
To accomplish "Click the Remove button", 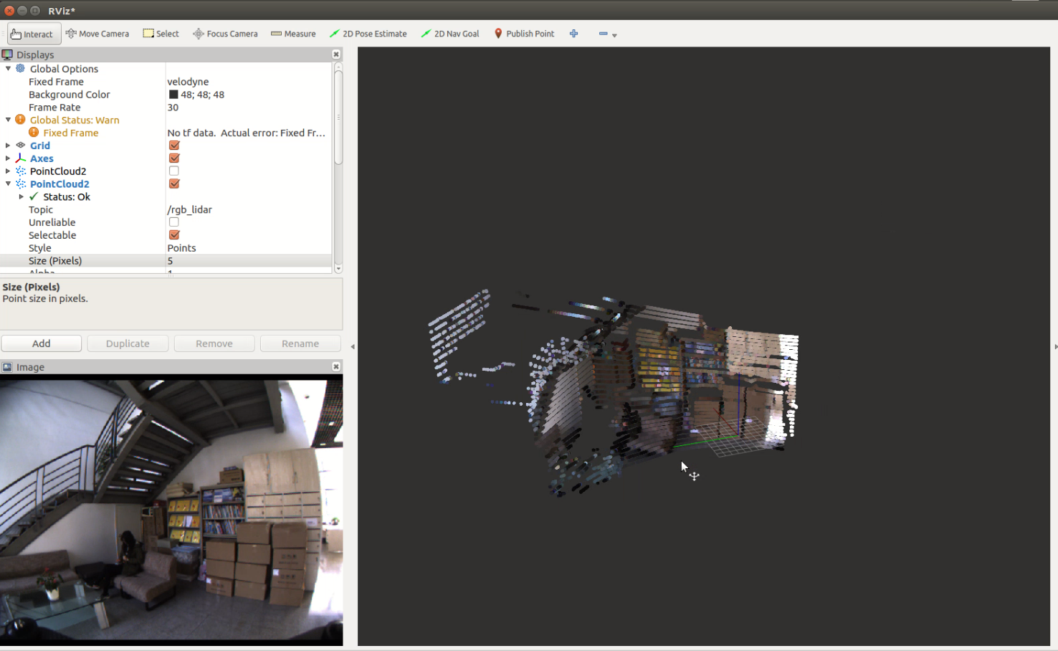I will click(214, 343).
